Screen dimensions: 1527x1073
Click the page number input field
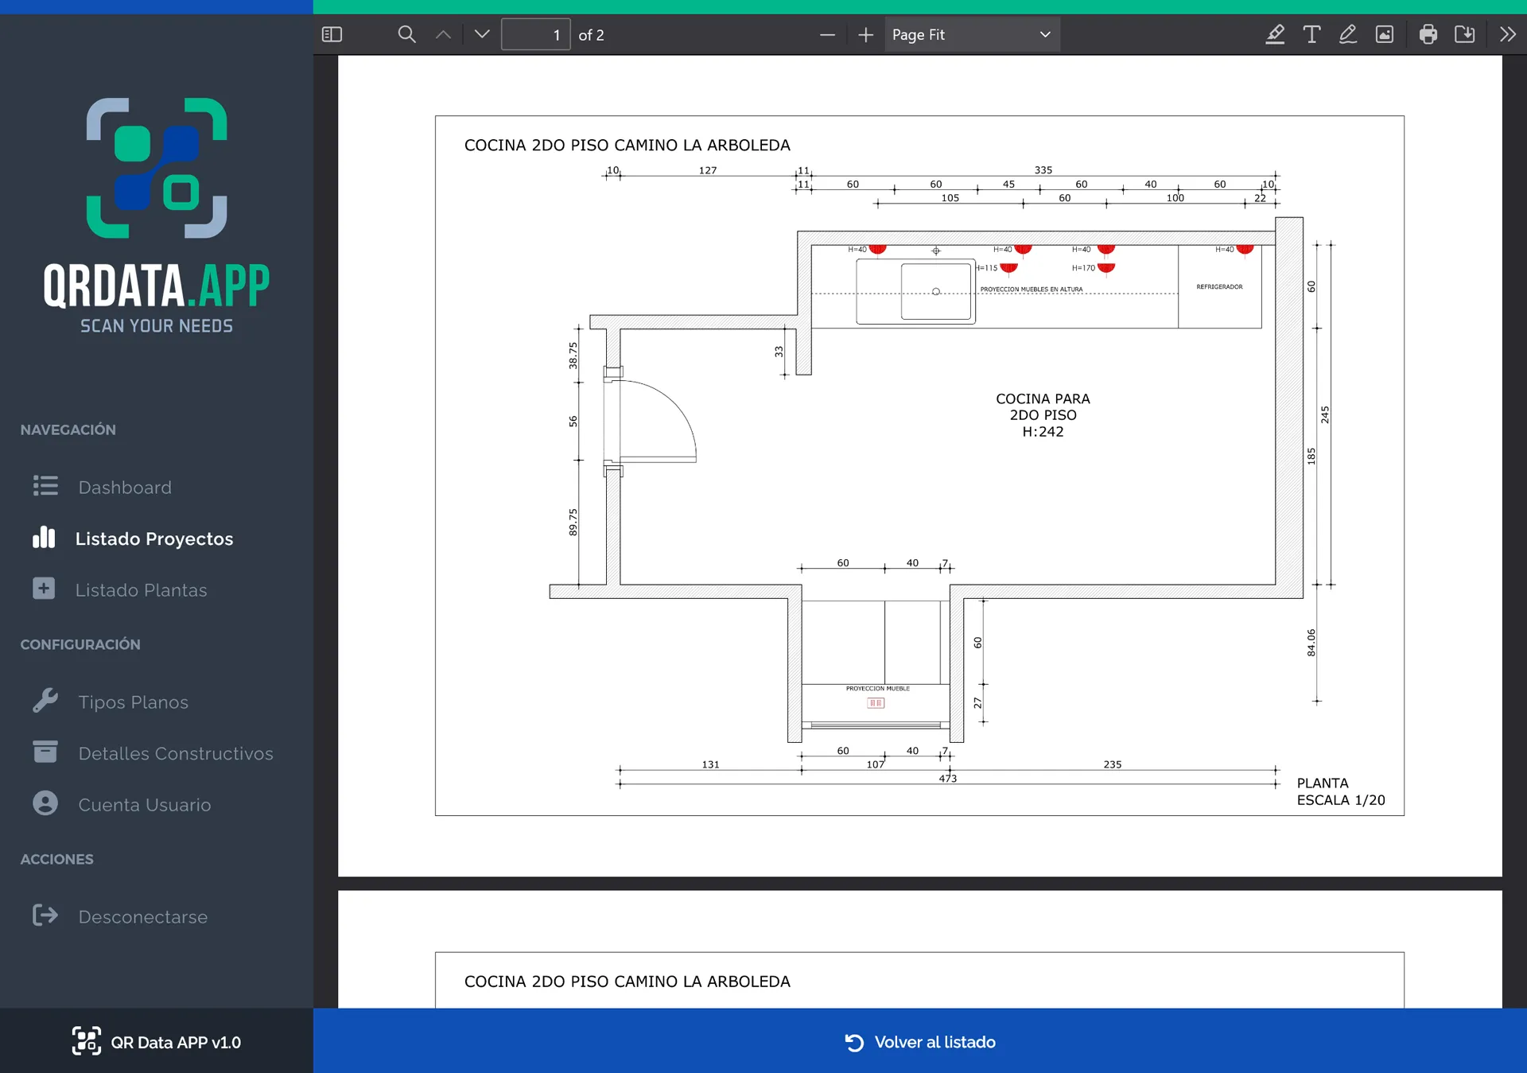(x=535, y=34)
